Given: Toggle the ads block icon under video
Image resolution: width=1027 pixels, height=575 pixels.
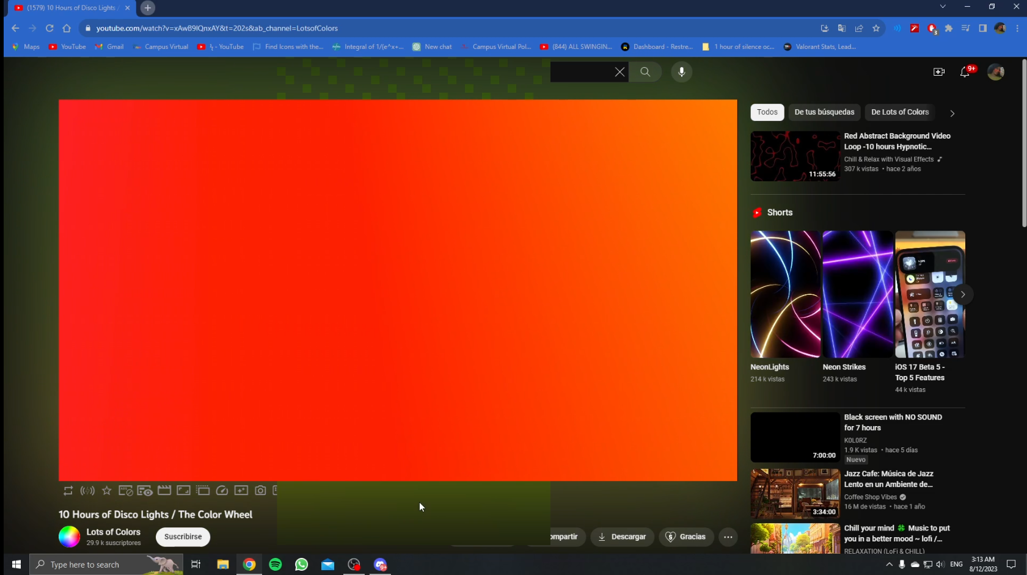Looking at the screenshot, I should coord(126,491).
